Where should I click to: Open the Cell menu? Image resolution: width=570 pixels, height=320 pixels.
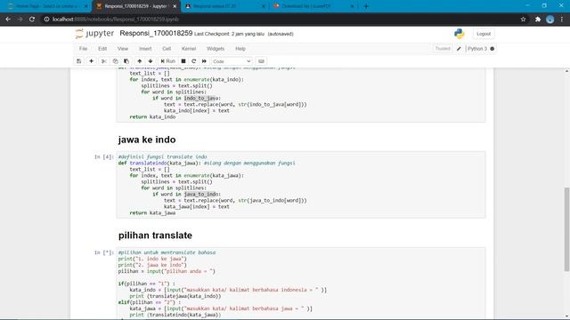[167, 49]
